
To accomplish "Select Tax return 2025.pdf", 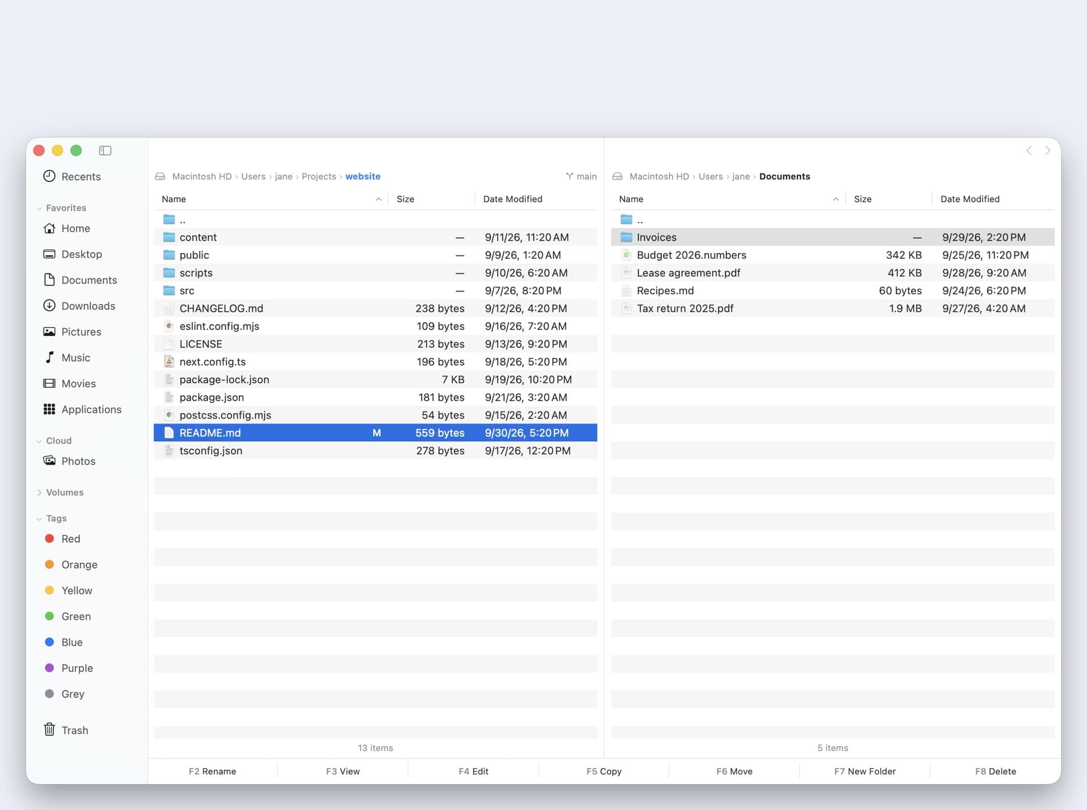I will coord(832,308).
